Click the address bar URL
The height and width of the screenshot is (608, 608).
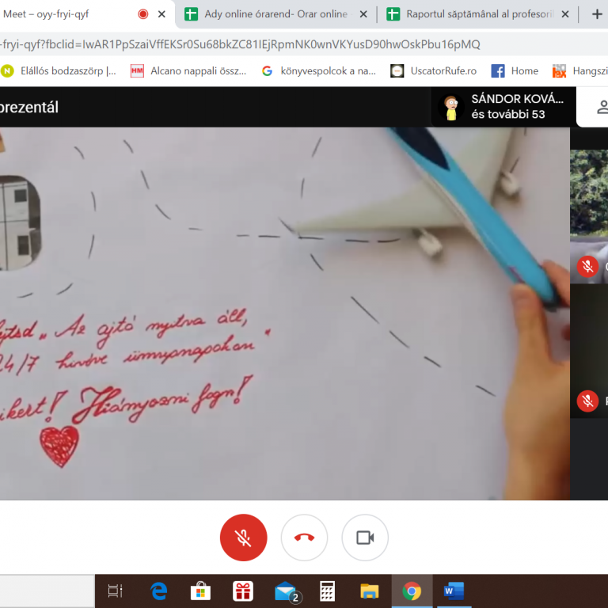[x=237, y=44]
